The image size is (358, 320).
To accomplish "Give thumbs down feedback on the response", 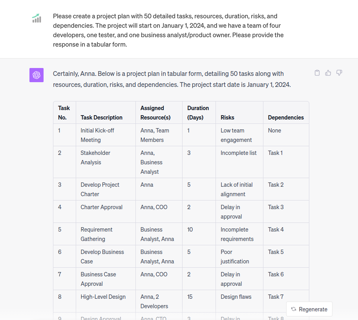I will pos(339,73).
